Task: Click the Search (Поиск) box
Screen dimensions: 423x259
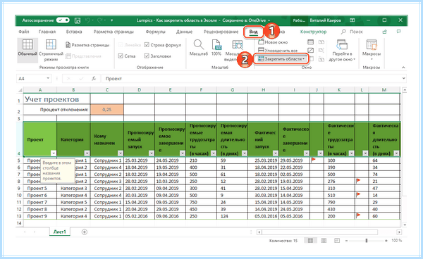Action: click(x=352, y=32)
